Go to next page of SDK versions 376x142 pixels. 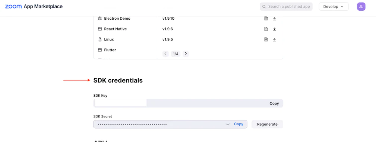point(186,54)
